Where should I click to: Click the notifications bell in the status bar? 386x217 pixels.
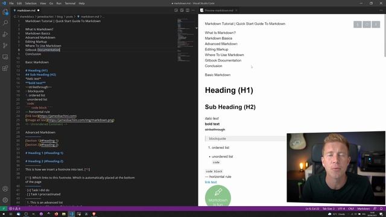click(381, 209)
